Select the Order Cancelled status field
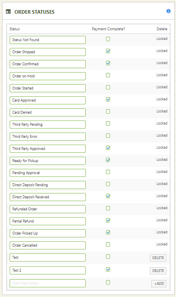Viewport: 176px width, 297px height. (48, 245)
